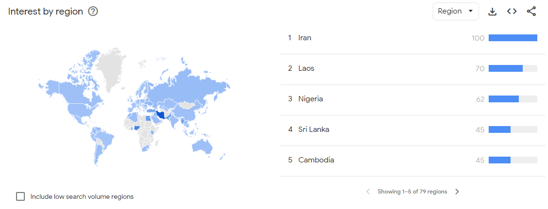Download the region data as CSV
The width and height of the screenshot is (548, 209).
coord(492,12)
